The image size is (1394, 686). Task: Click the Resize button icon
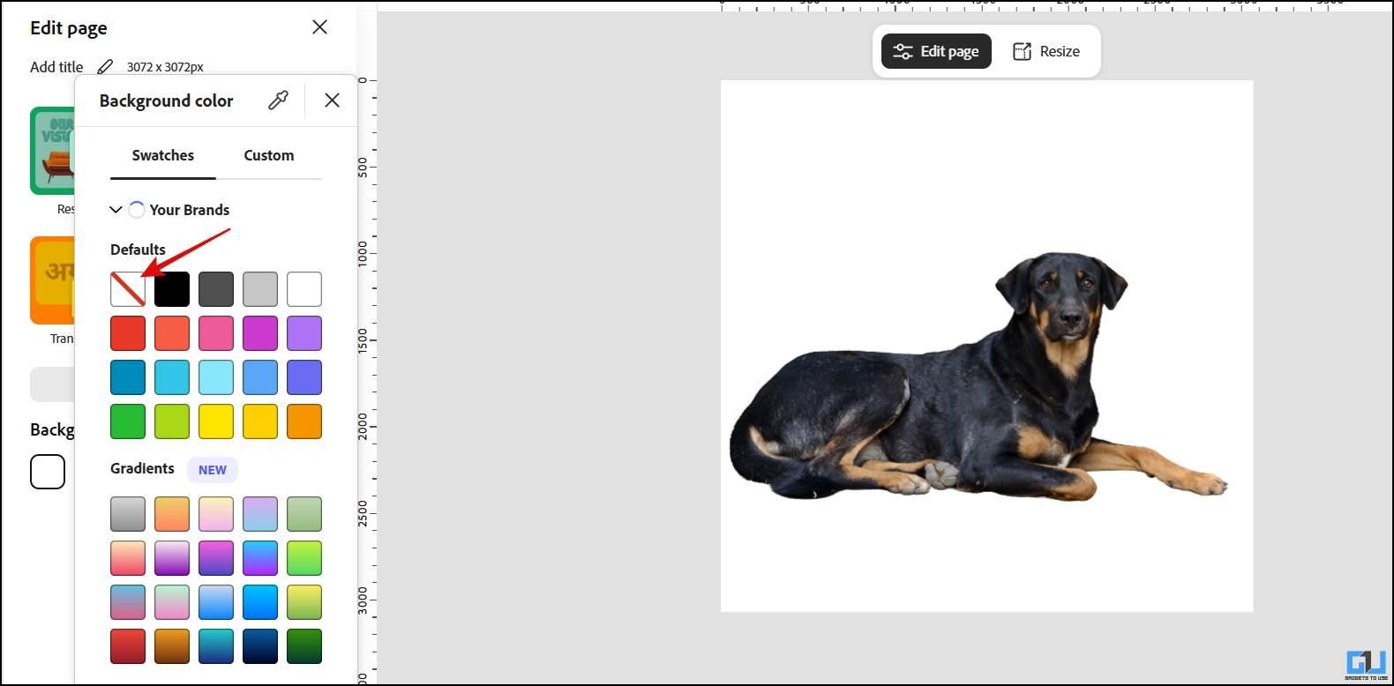pyautogui.click(x=1022, y=51)
